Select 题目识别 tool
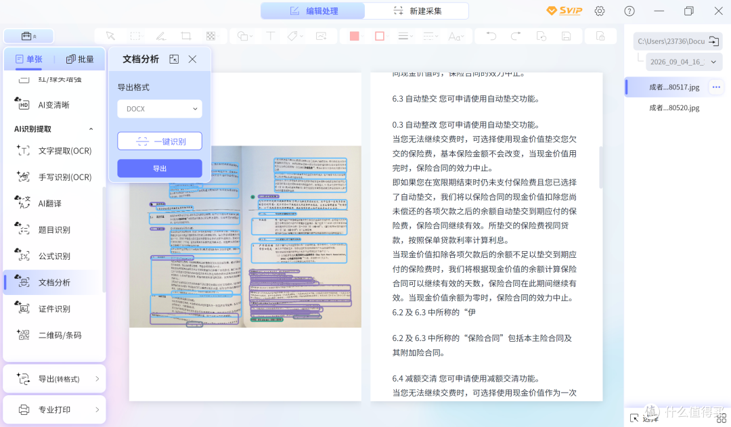 (54, 230)
